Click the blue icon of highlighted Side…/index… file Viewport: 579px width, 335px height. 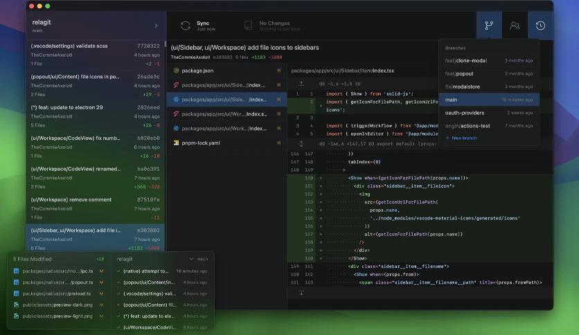click(x=176, y=99)
